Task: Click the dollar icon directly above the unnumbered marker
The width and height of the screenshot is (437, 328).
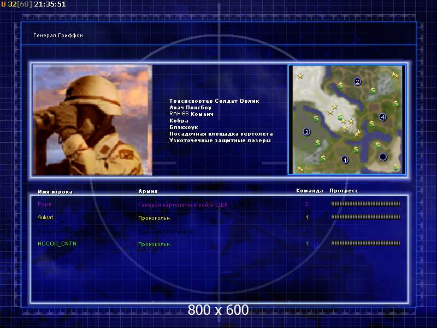Action: 377,145
